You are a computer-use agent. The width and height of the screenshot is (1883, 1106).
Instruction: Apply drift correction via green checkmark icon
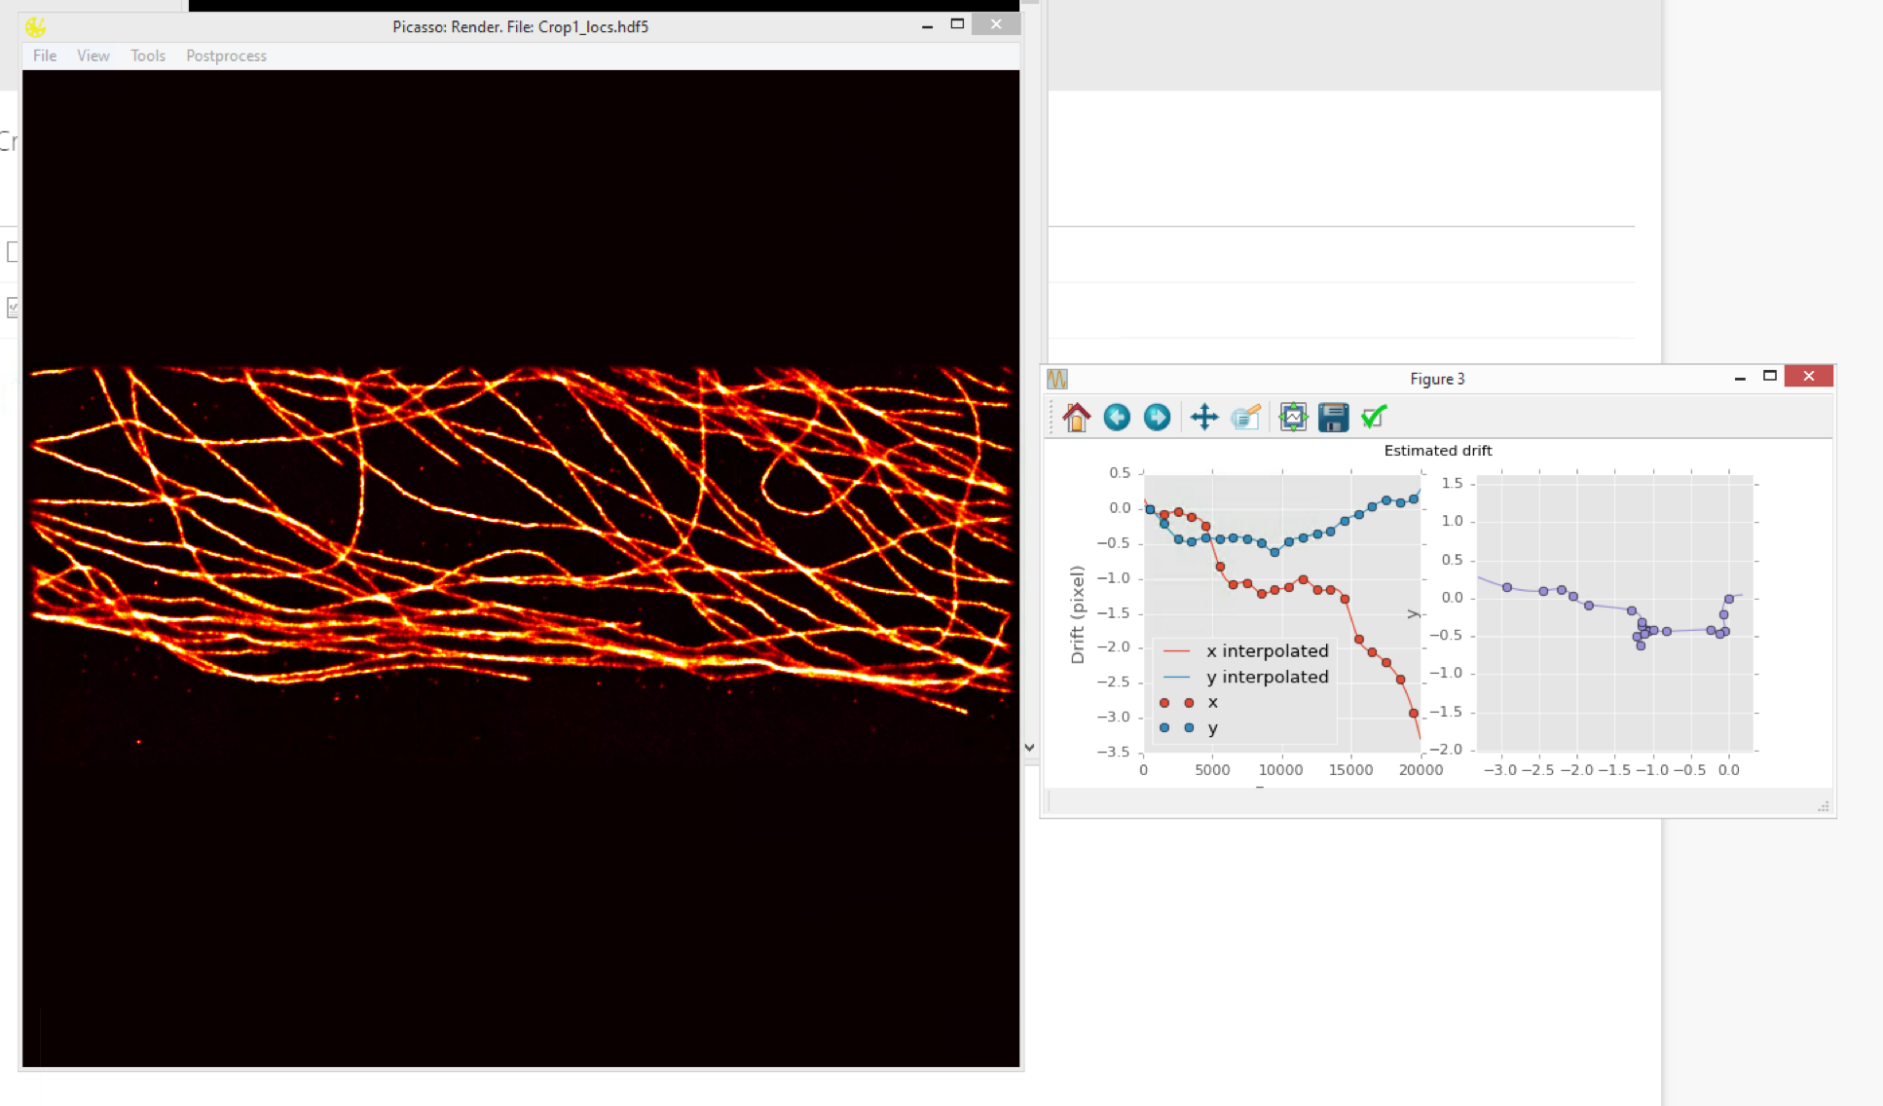click(1373, 417)
